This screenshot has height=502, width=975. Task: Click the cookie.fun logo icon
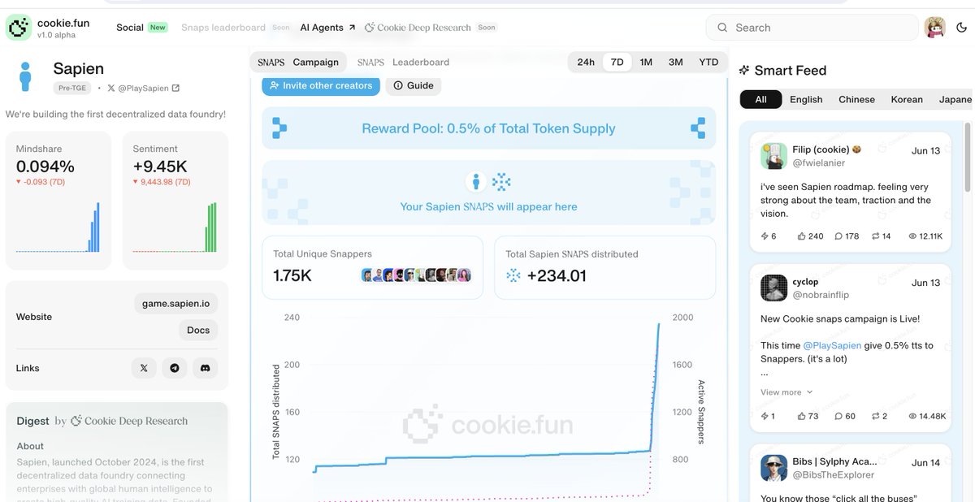coord(18,27)
